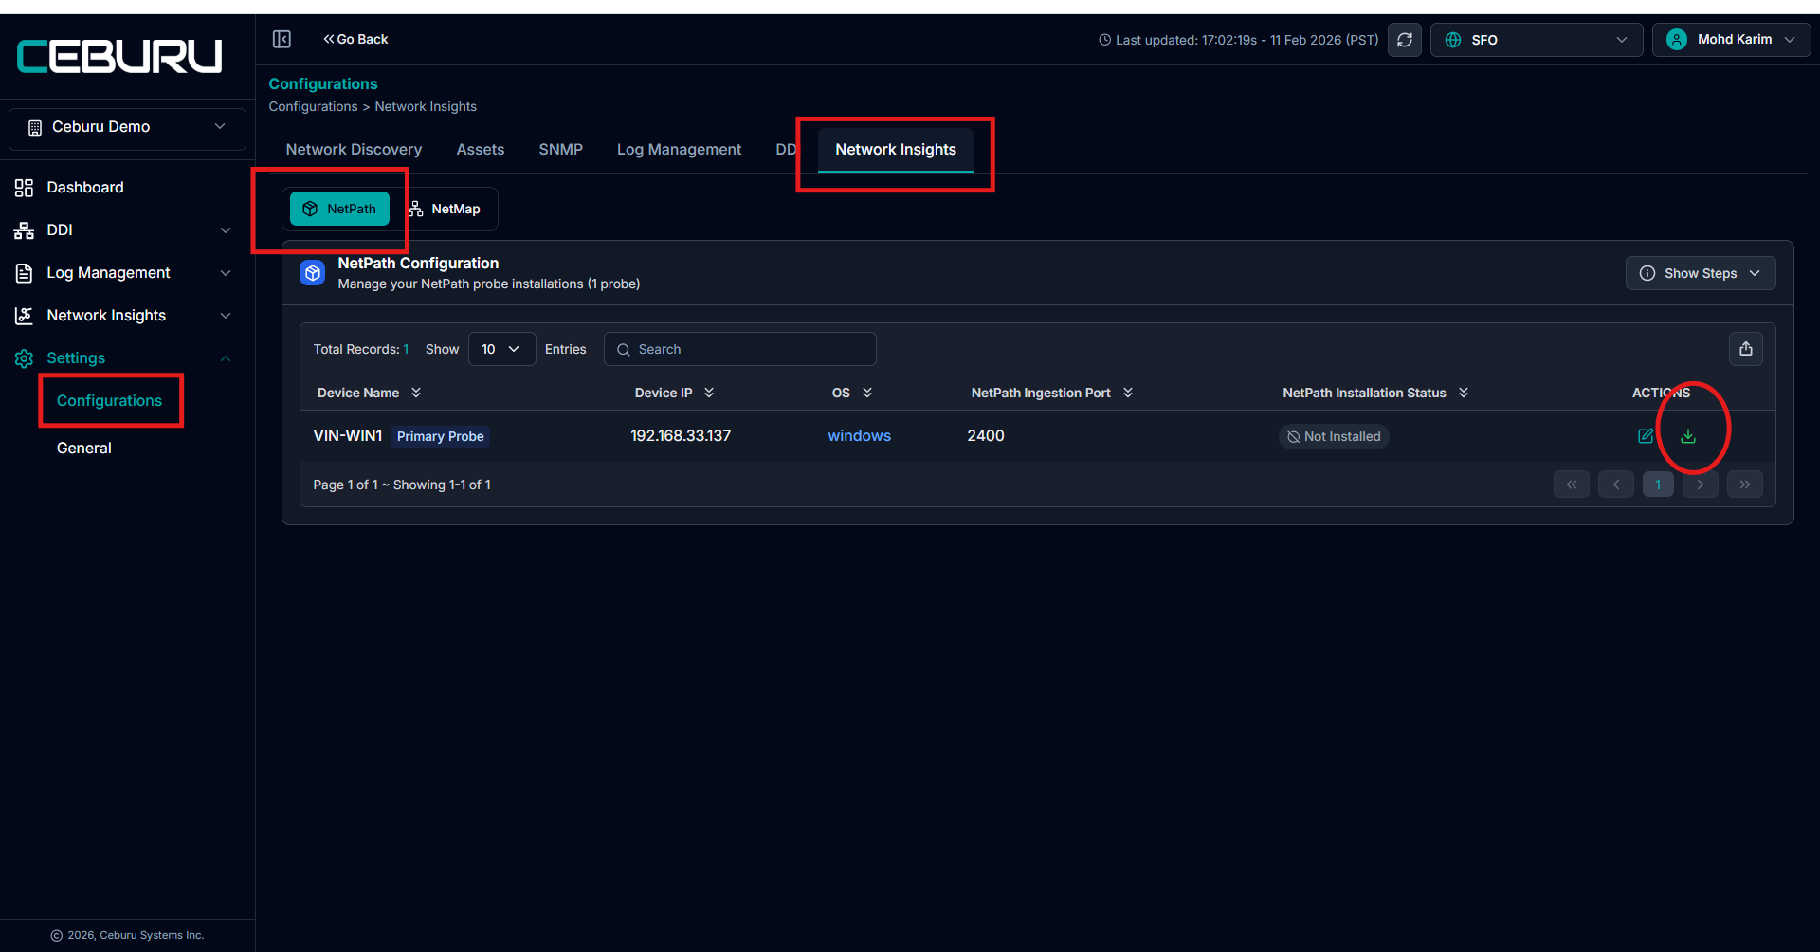The image size is (1820, 952).
Task: Select the NetPath sub-tab
Action: (339, 209)
